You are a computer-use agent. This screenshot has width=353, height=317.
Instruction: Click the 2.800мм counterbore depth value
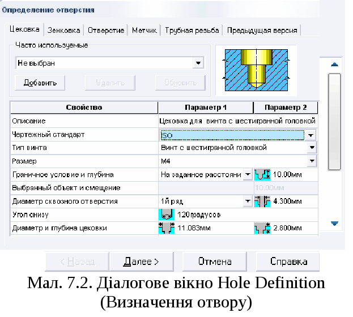coord(287,228)
